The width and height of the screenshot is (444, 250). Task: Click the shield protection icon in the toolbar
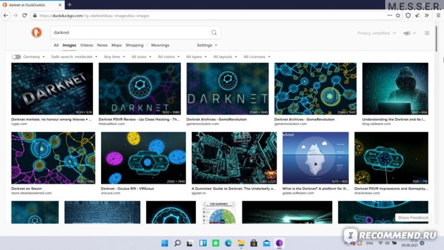click(408, 16)
